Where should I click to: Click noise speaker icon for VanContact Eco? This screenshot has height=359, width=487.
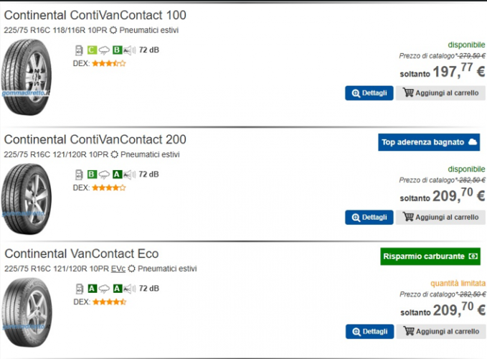130,289
